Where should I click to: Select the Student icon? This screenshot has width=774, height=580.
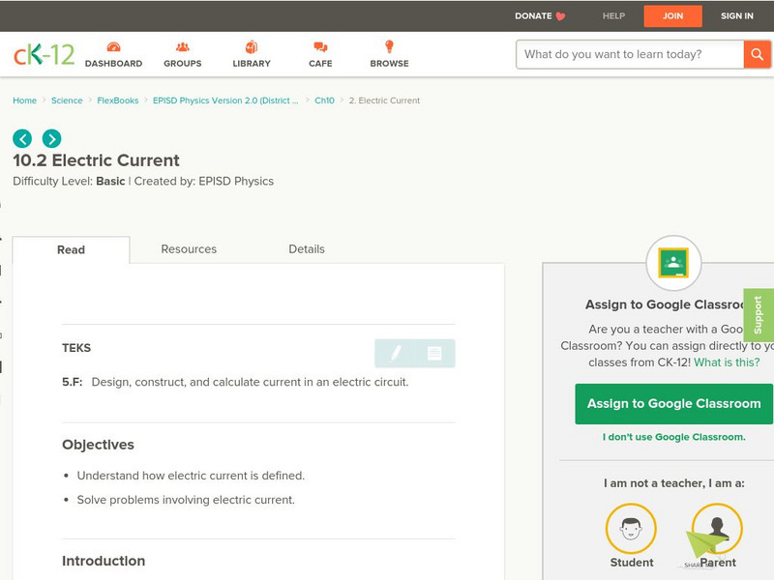(x=630, y=531)
